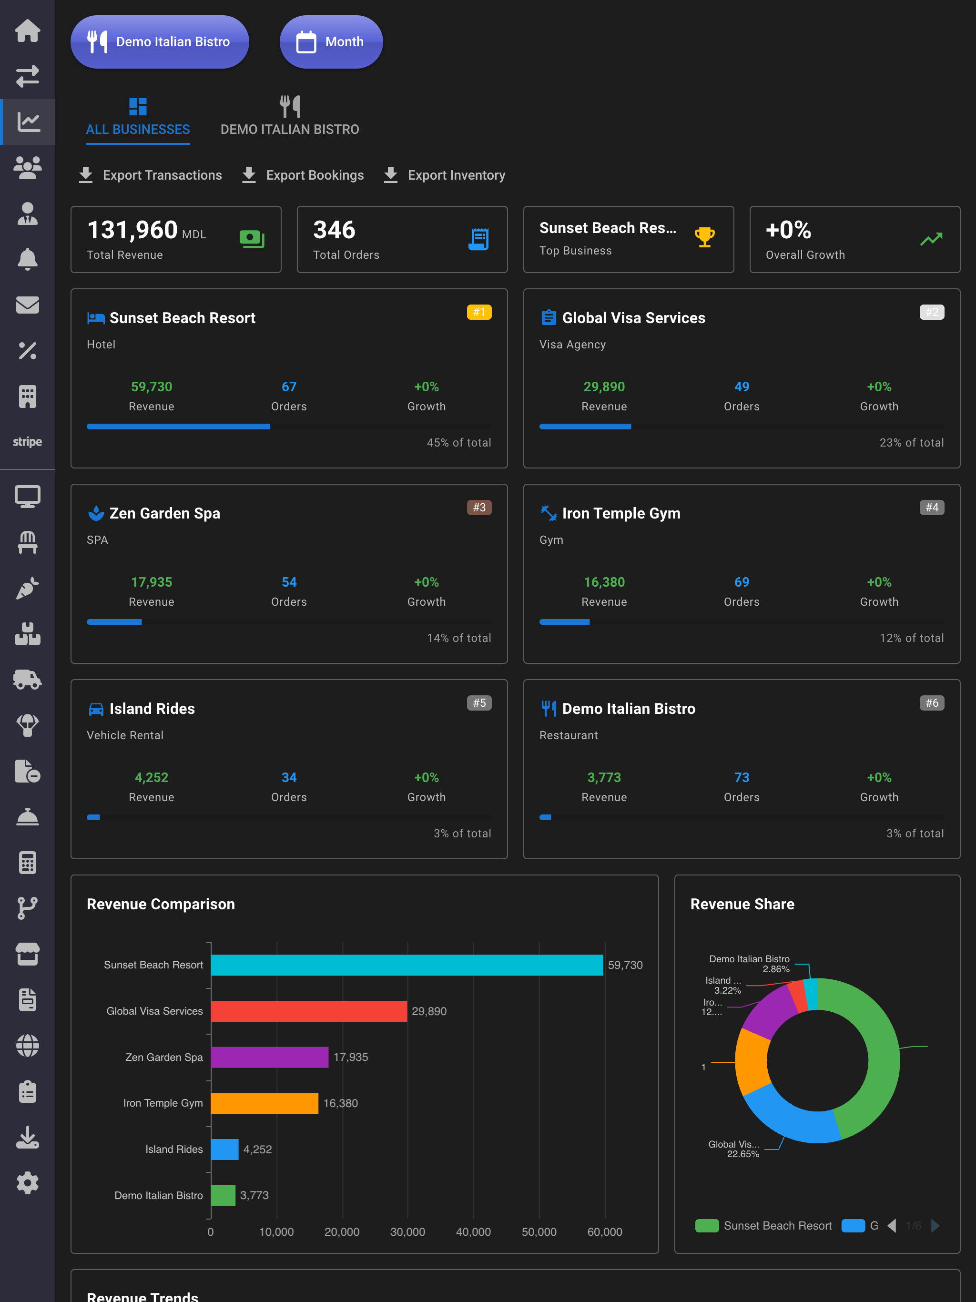The height and width of the screenshot is (1302, 976).
Task: Open the Iron Temple Gym business card
Action: point(742,574)
